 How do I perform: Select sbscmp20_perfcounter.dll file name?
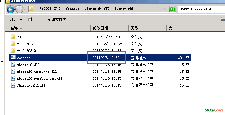(x=40, y=78)
